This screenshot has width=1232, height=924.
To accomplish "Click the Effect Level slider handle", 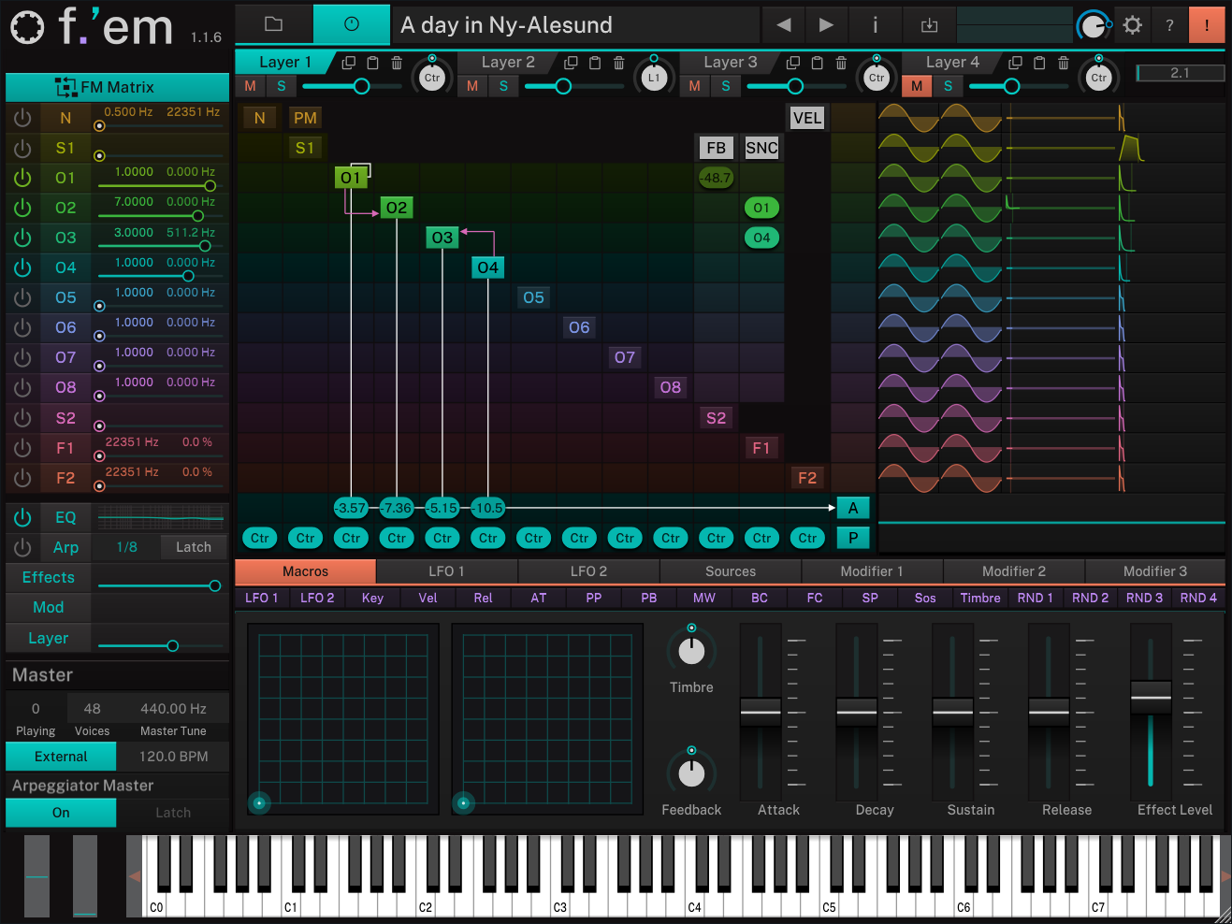I will [1151, 698].
